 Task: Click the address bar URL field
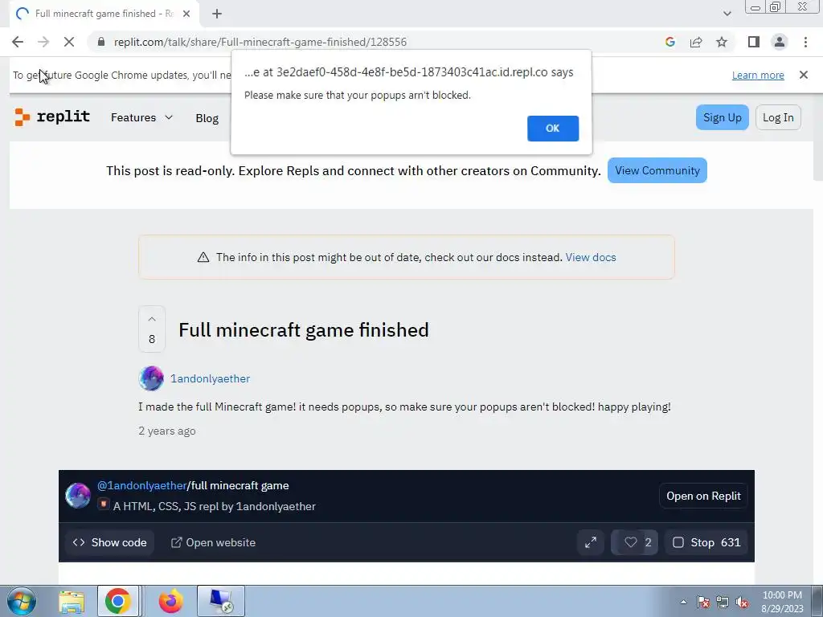[367, 42]
